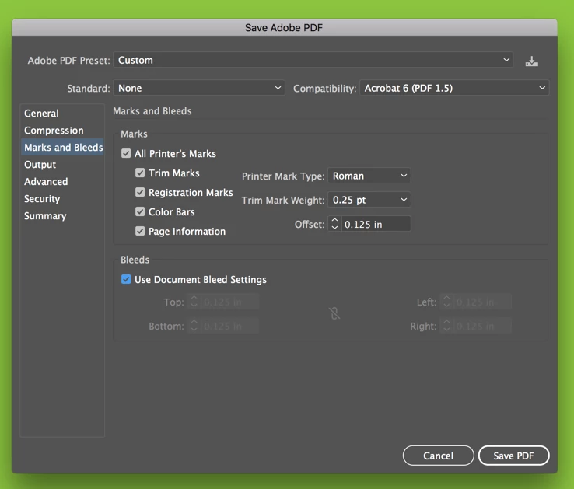Uncheck the Trim Marks checkbox

tap(140, 173)
